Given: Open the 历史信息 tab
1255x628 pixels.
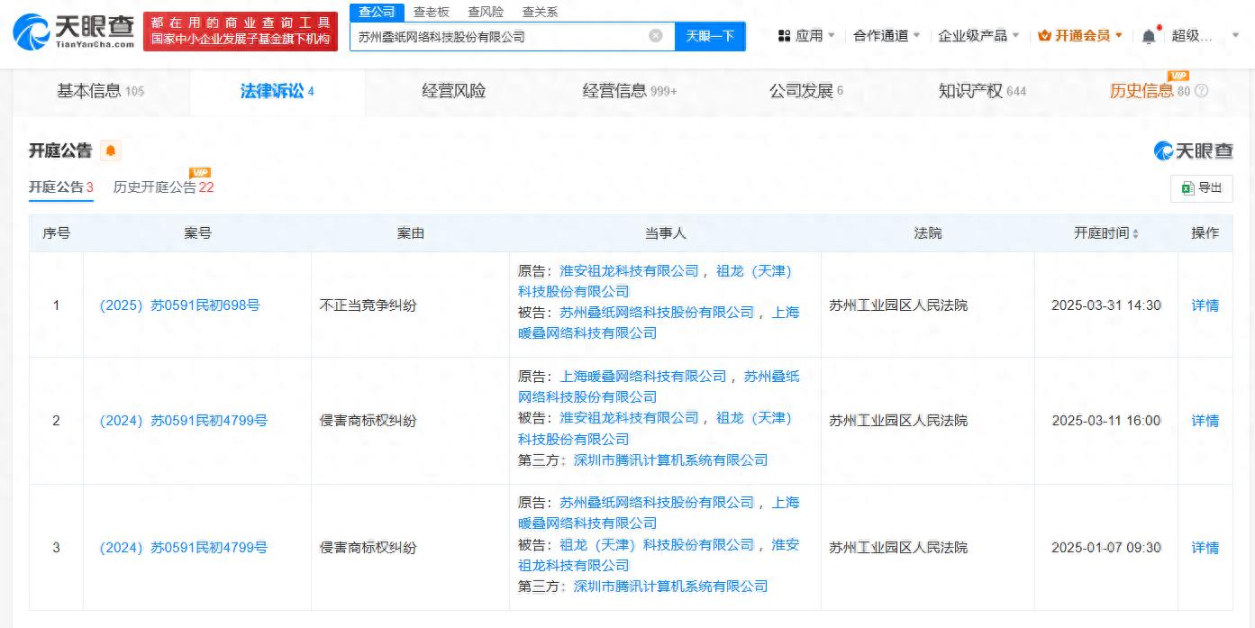Looking at the screenshot, I should coord(1150,91).
